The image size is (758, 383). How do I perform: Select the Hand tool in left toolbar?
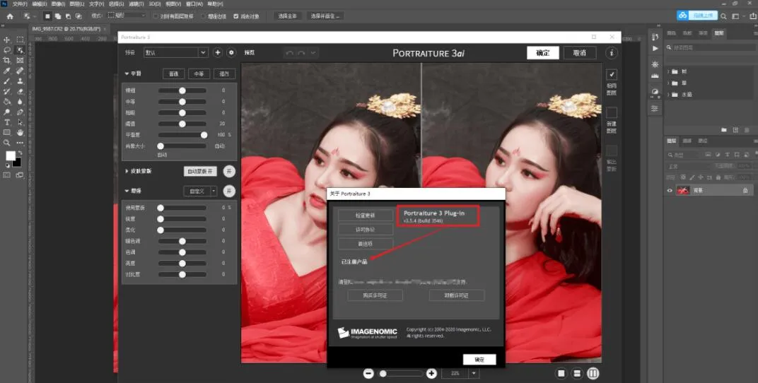pyautogui.click(x=21, y=132)
